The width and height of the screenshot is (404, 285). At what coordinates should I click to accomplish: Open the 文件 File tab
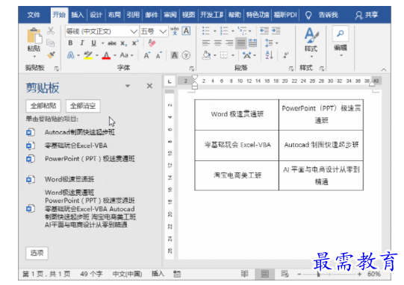pyautogui.click(x=34, y=15)
